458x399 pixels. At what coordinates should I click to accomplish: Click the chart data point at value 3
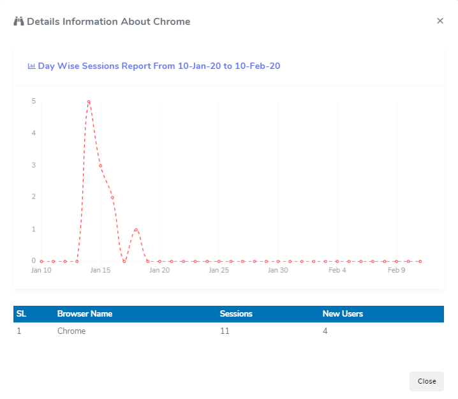(x=101, y=165)
